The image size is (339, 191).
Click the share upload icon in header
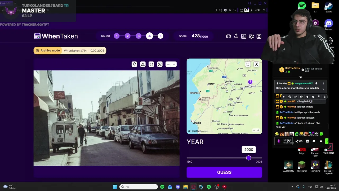click(x=236, y=36)
